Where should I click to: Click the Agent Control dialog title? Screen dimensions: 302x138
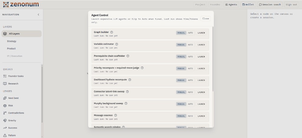[x=100, y=15]
